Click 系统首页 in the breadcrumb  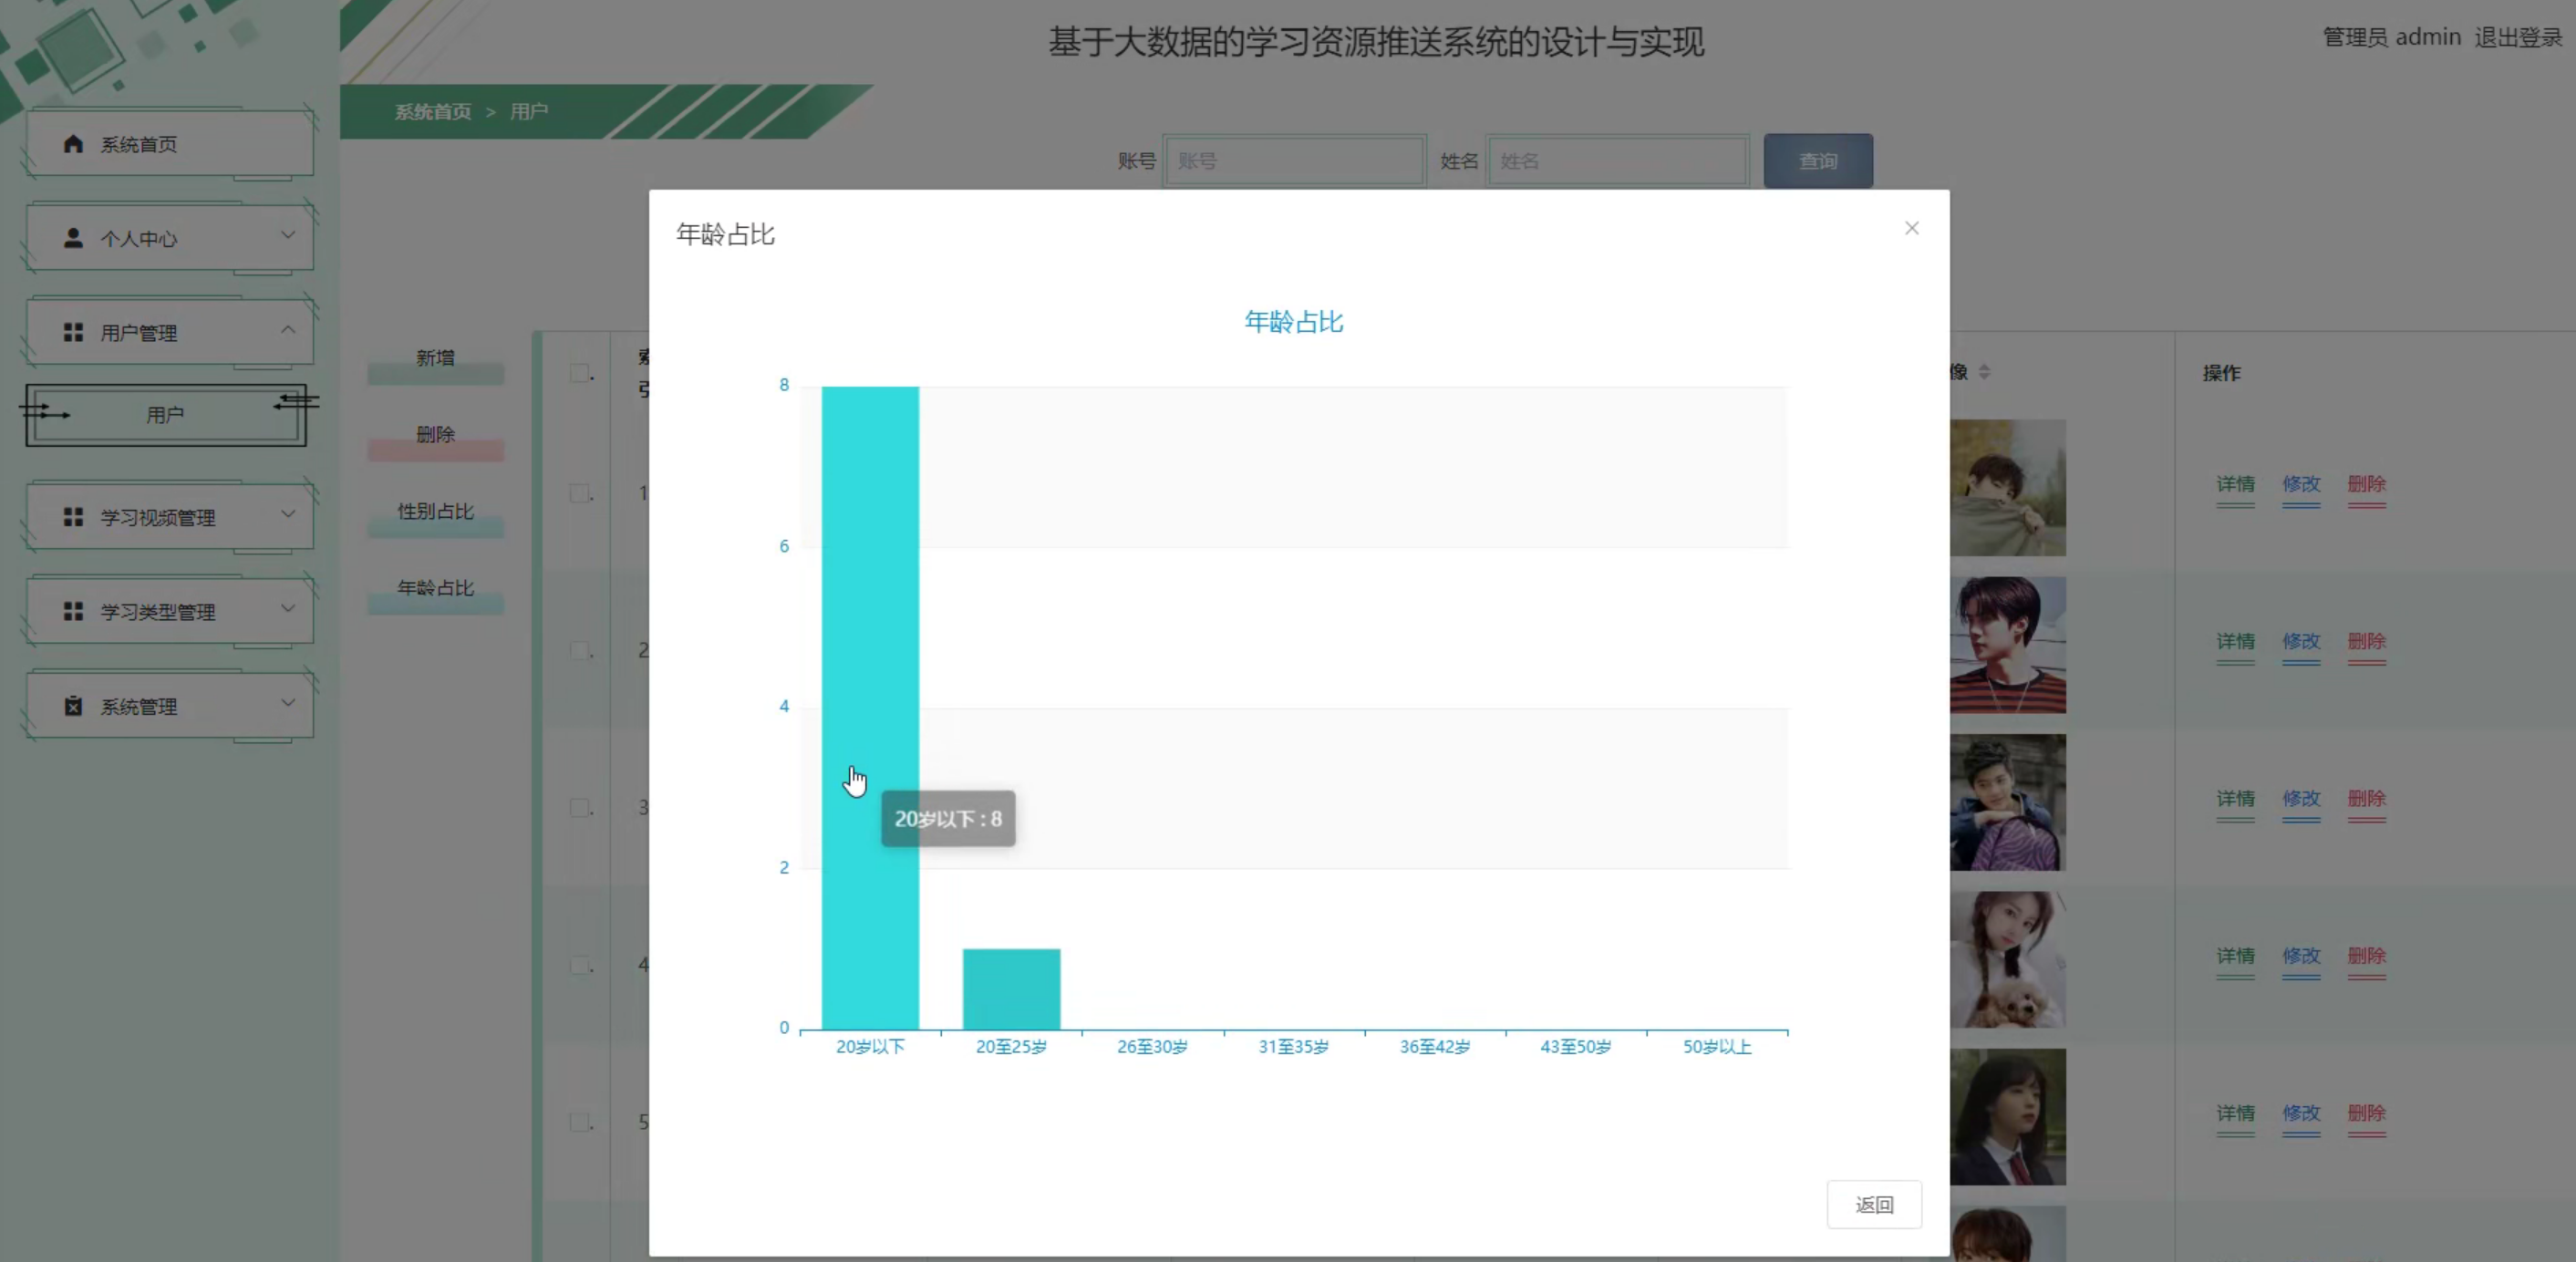pyautogui.click(x=432, y=111)
